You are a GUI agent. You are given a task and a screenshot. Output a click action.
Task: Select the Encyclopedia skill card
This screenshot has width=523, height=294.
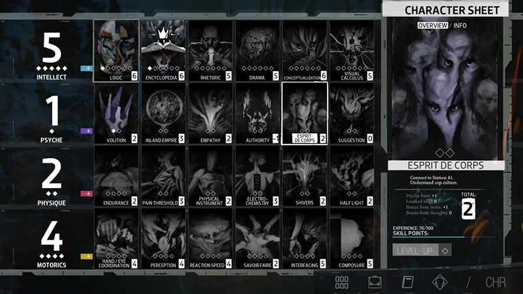[163, 51]
